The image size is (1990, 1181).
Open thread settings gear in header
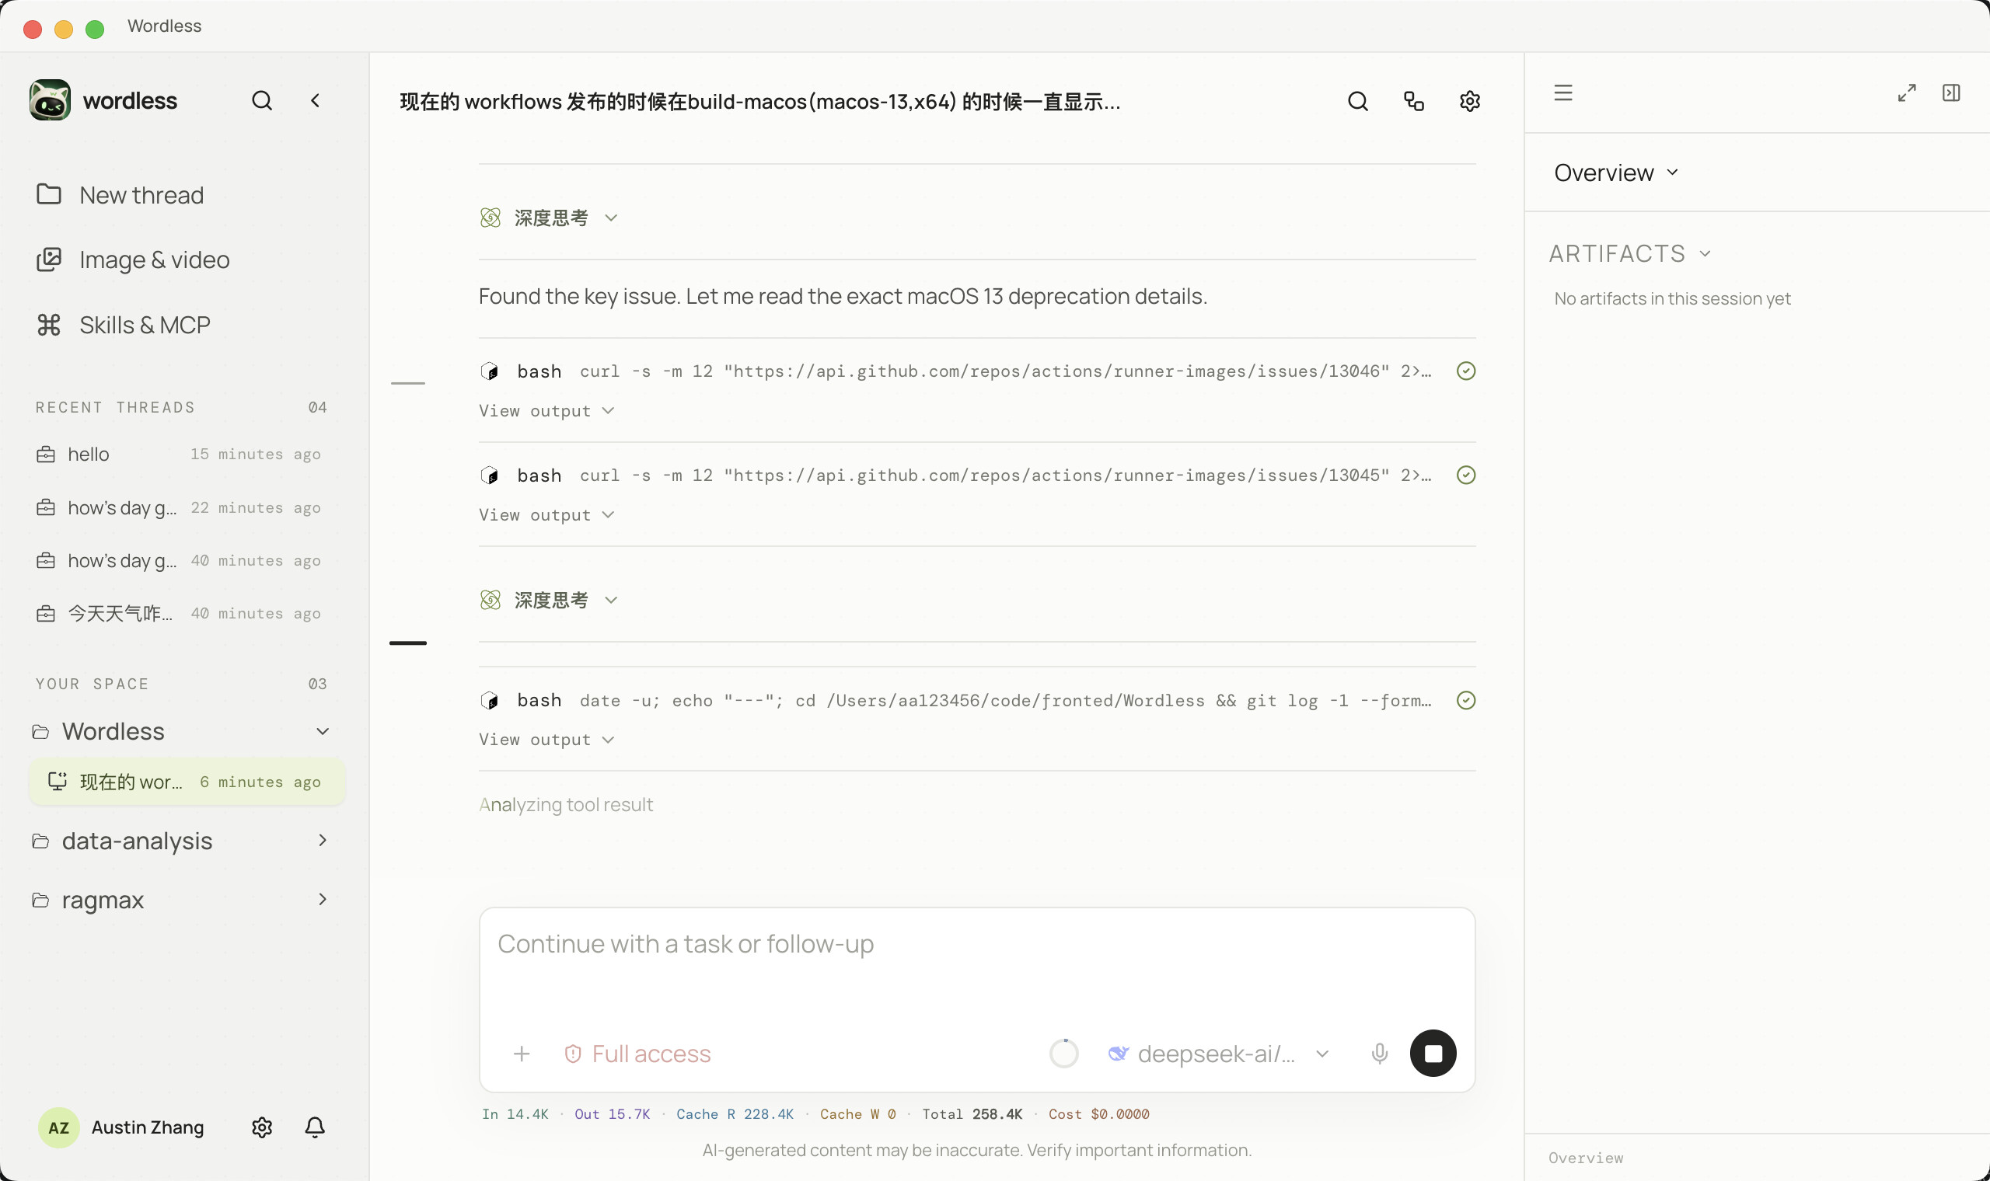click(1469, 101)
